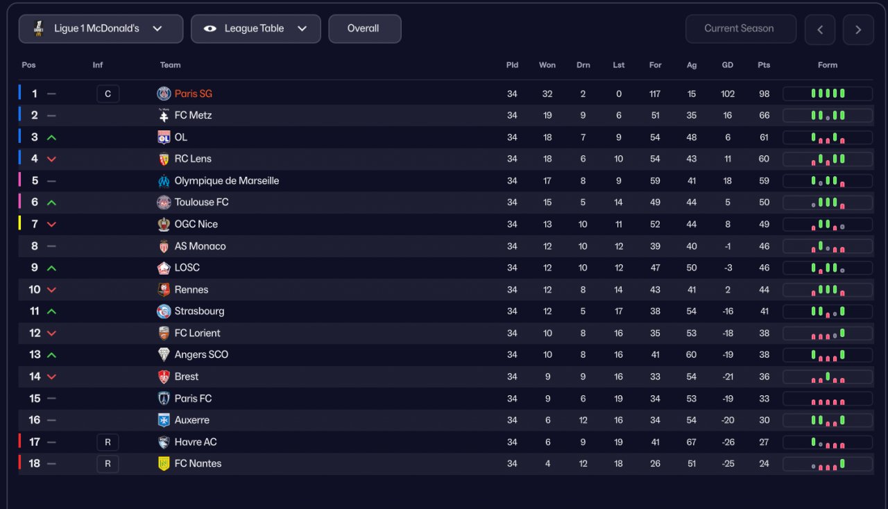Screen dimensions: 888x509
Task: Sort table by GD column header
Action: click(x=727, y=65)
